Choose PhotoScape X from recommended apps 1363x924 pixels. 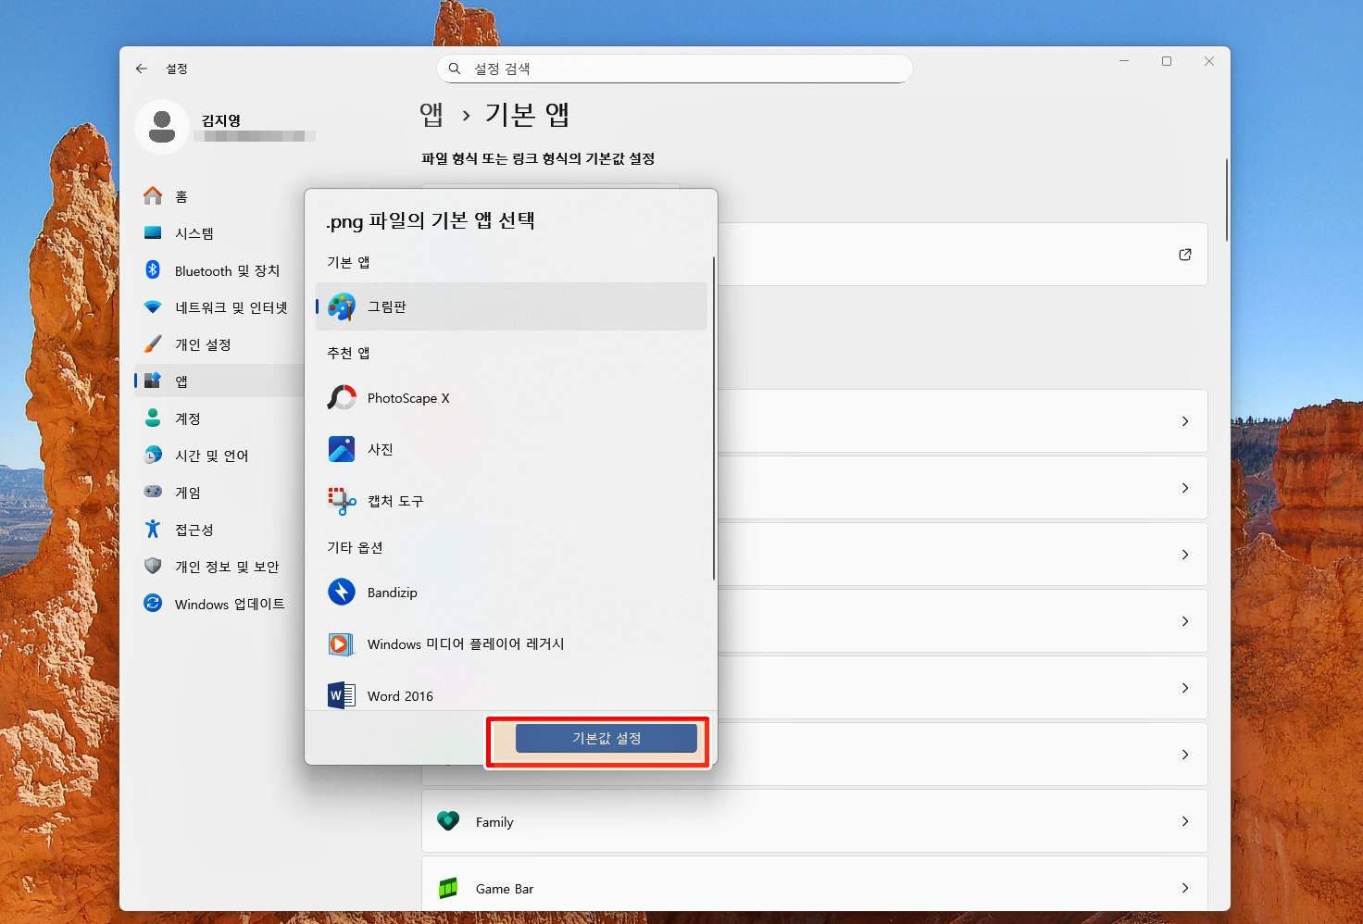pos(511,398)
